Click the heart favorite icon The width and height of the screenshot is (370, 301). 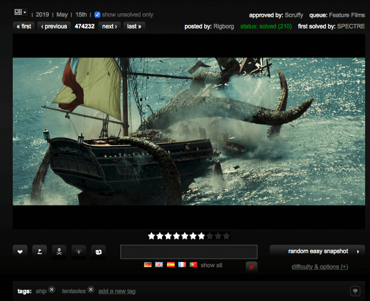point(20,252)
